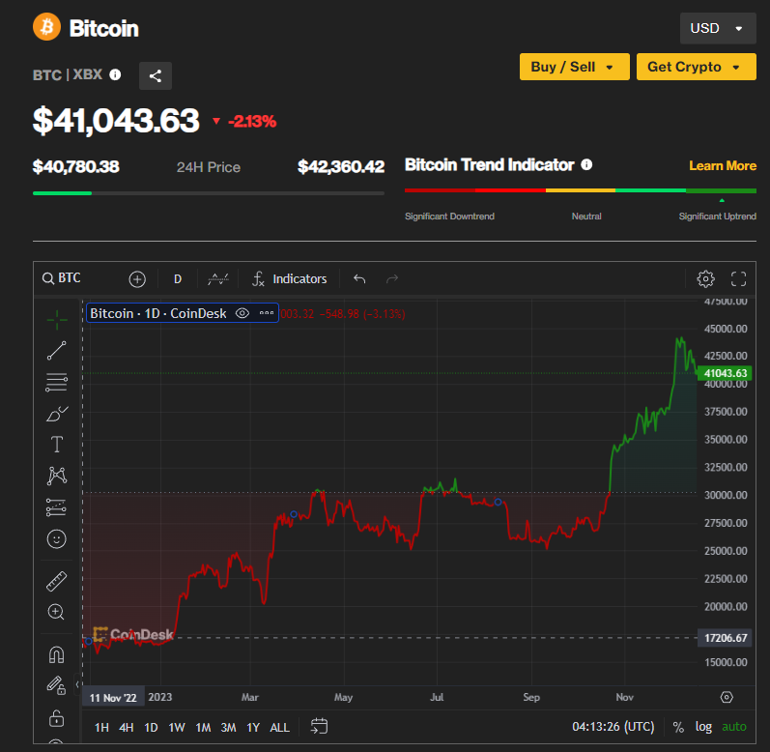Click the BTC symbol search field
Screen dimensions: 770x752
coord(62,278)
